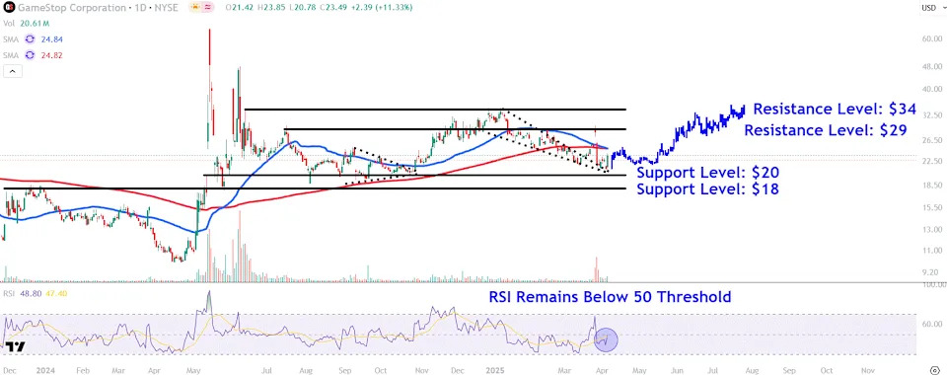
Task: Click the 11.00 price scale label
Action: tap(933, 250)
